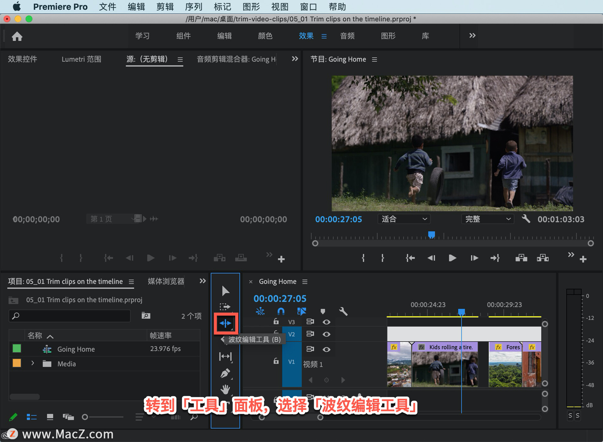Select the Selection arrow tool

point(225,291)
